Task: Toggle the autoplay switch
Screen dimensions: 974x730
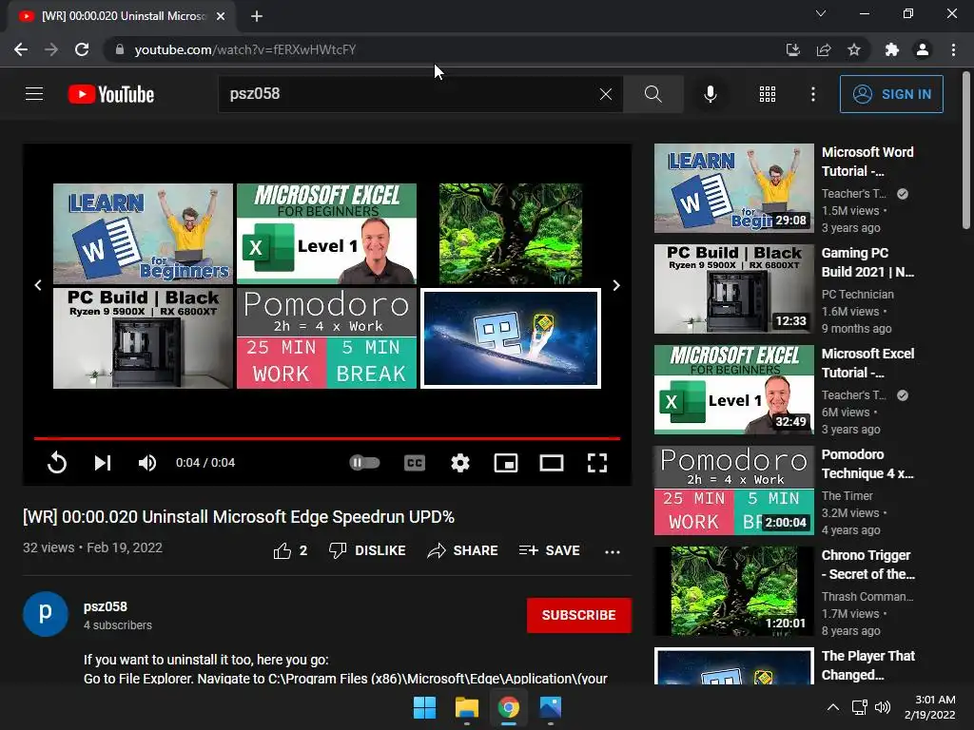Action: [364, 463]
